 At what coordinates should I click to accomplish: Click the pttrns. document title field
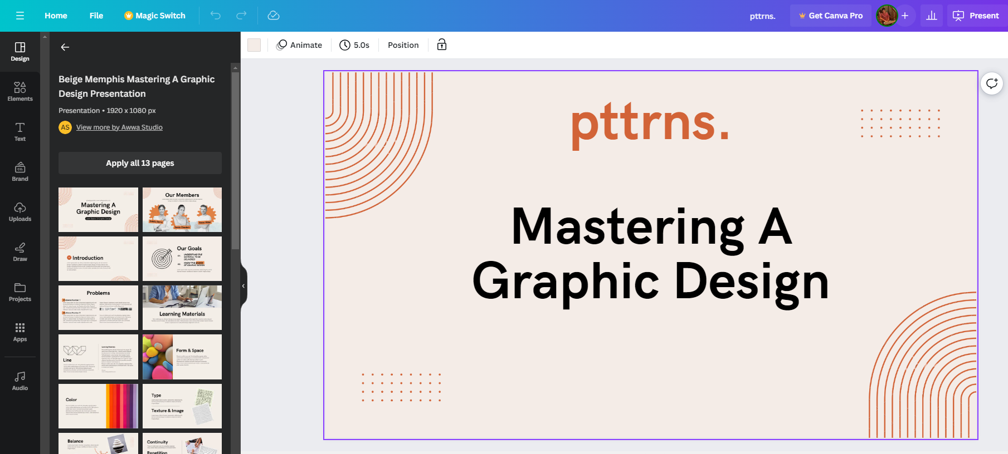pyautogui.click(x=762, y=16)
